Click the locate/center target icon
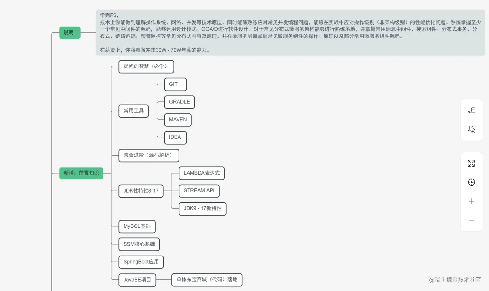 [x=471, y=182]
